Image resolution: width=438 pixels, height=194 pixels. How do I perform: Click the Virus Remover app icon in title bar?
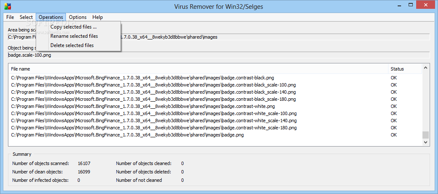(7, 6)
